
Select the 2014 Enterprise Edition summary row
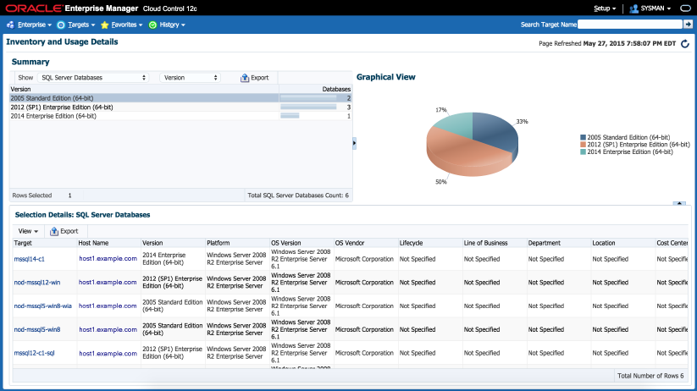pyautogui.click(x=180, y=116)
